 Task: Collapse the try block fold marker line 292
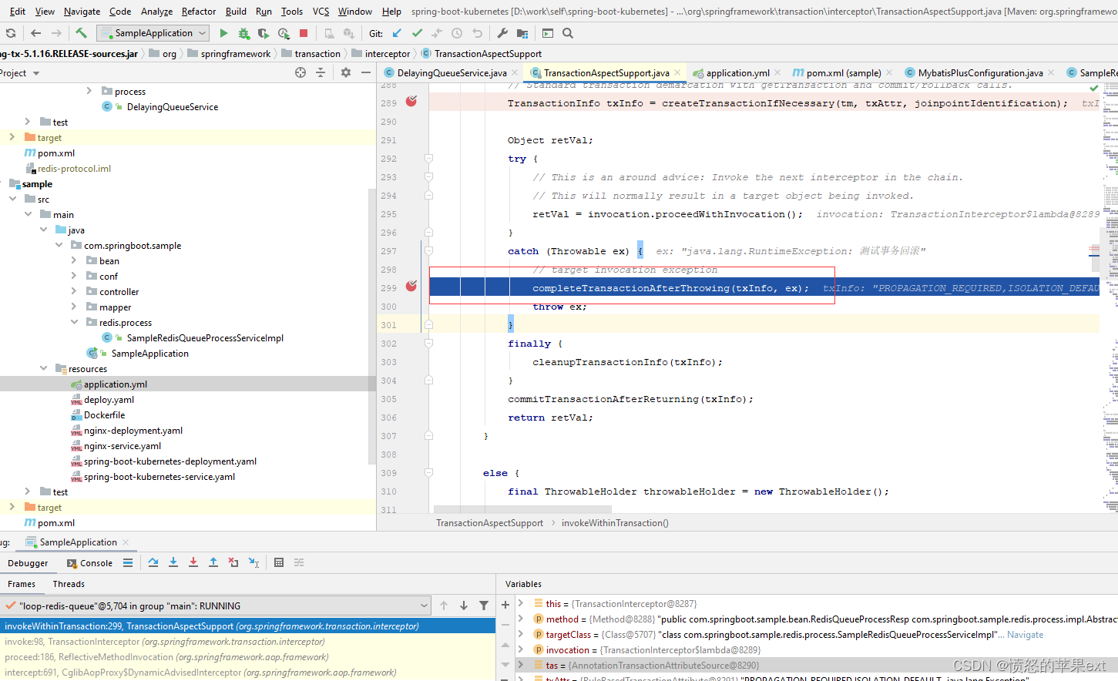pos(428,158)
